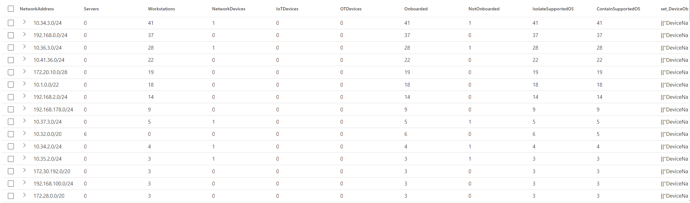Tick the checkbox for 172.30.192.0/20
Viewport: 690px width, 203px height.
coord(11,171)
